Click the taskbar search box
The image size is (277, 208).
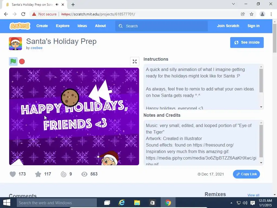coord(57,203)
